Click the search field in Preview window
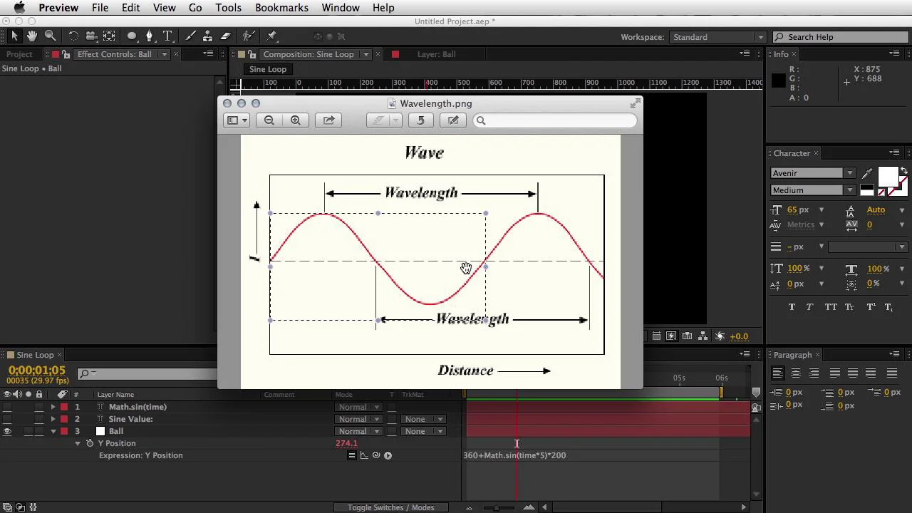 (x=555, y=120)
